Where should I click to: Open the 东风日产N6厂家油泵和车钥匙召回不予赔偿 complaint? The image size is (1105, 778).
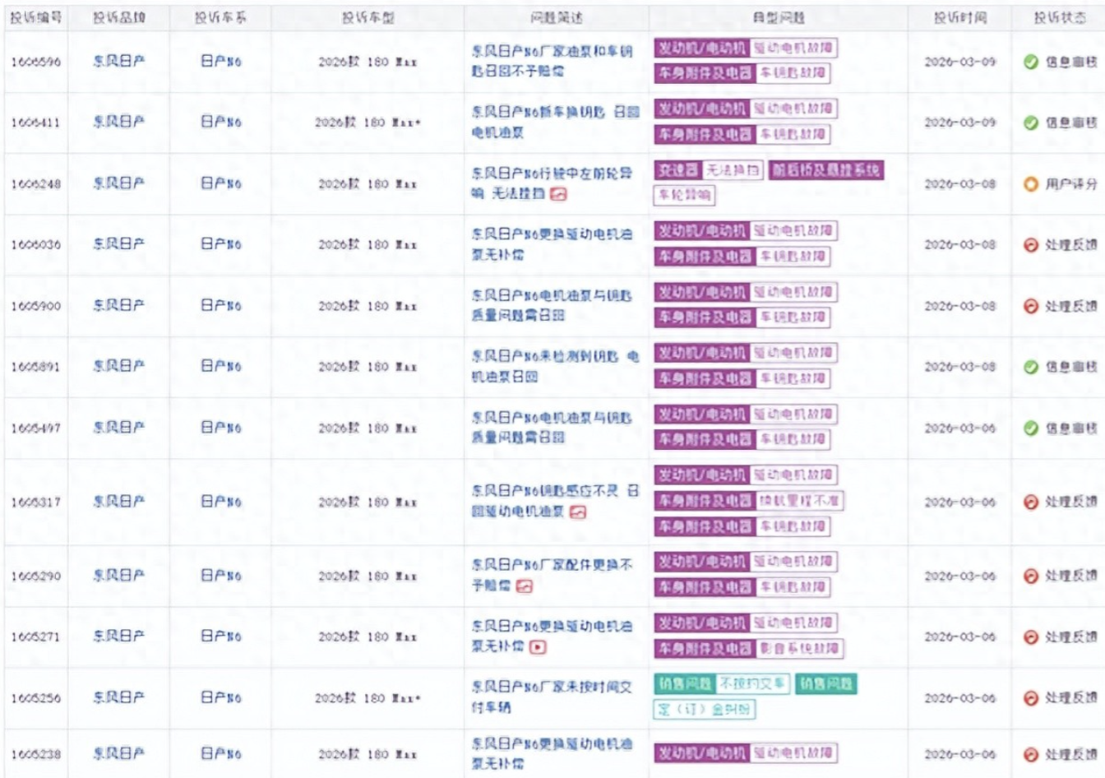click(552, 61)
